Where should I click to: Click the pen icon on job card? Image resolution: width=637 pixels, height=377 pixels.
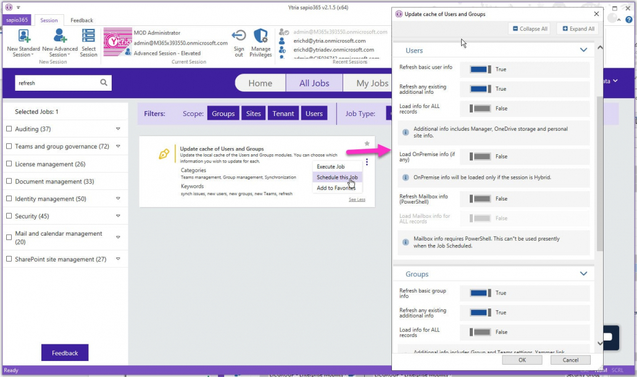[164, 154]
